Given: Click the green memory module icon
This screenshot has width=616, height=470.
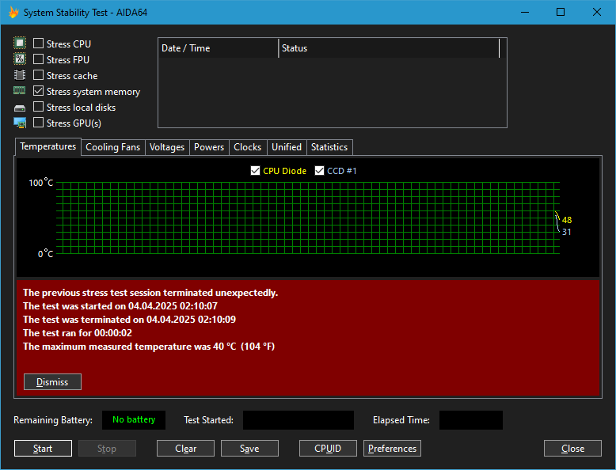Looking at the screenshot, I should 20,92.
